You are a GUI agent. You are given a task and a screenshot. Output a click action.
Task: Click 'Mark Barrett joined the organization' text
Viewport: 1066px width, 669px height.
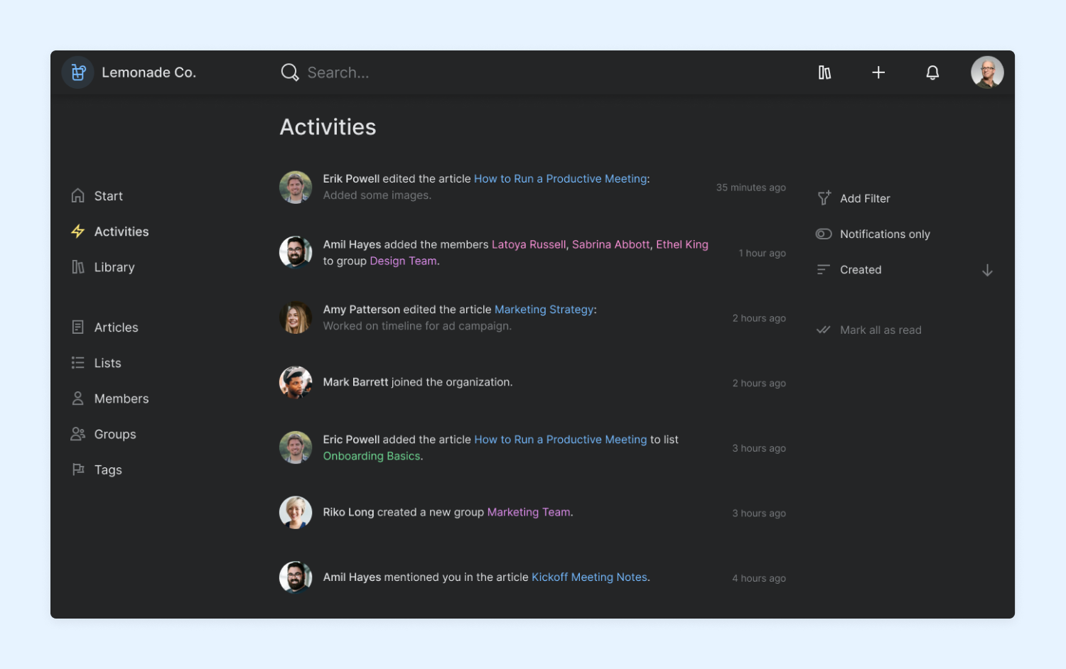(x=418, y=382)
